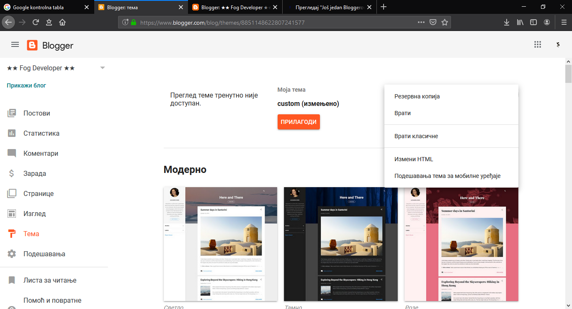Open Firefox downloads panel
The image size is (572, 309).
point(507,22)
